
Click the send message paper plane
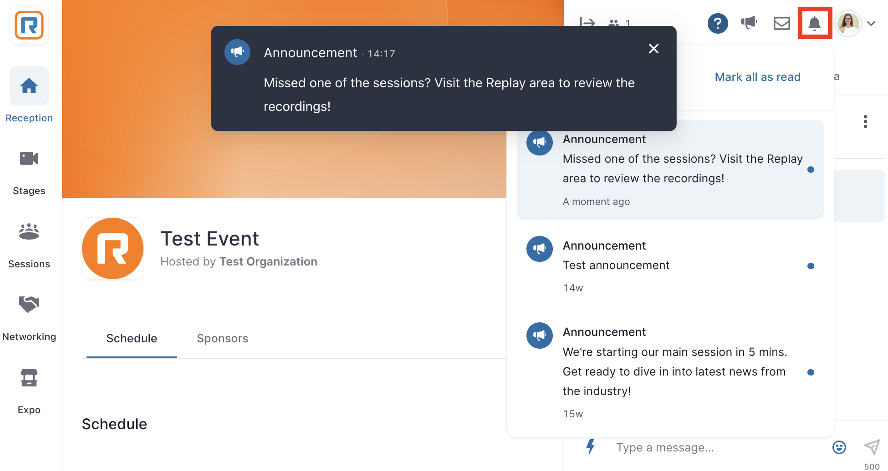872,446
